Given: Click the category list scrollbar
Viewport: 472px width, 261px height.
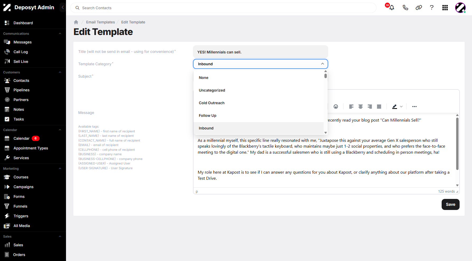Looking at the screenshot, I should pyautogui.click(x=325, y=76).
